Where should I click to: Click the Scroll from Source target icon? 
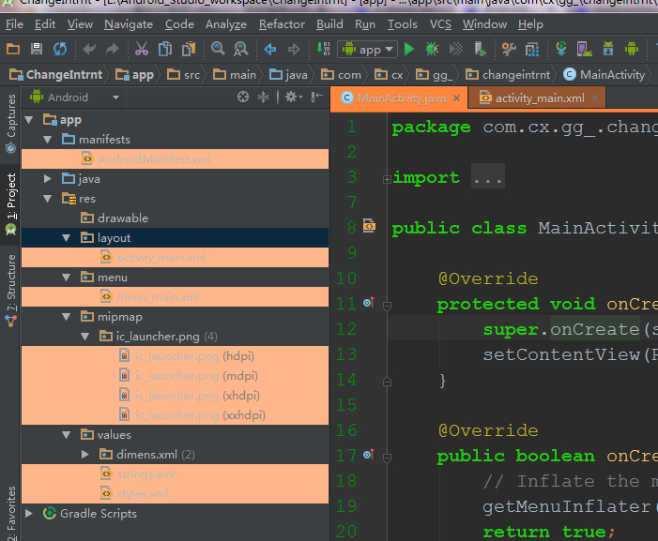(243, 97)
